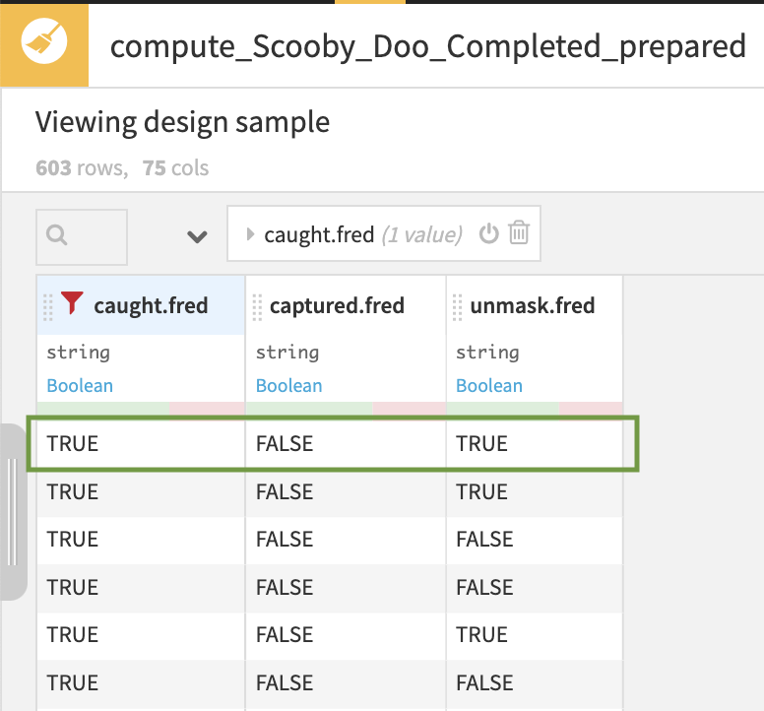Toggle caught.fred filter power button
Viewport: 764px width, 711px height.
coord(488,233)
